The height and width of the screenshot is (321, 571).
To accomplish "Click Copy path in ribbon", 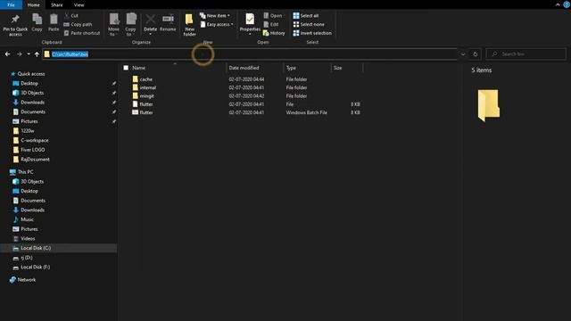I will [x=78, y=24].
